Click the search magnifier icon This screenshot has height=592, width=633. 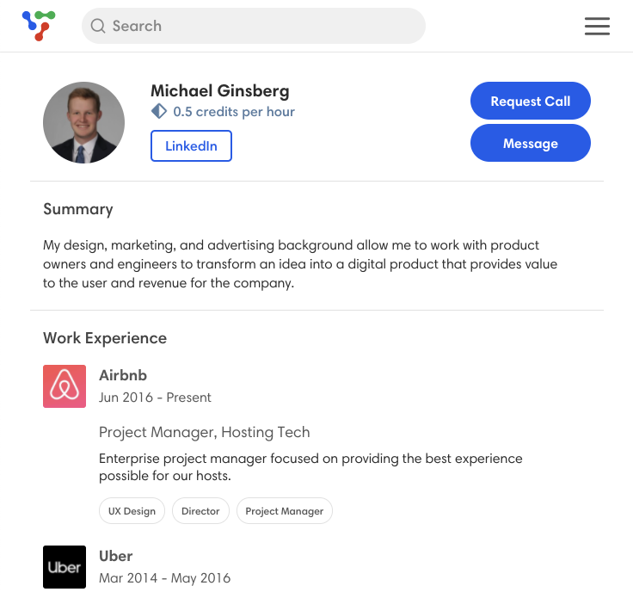pyautogui.click(x=98, y=26)
